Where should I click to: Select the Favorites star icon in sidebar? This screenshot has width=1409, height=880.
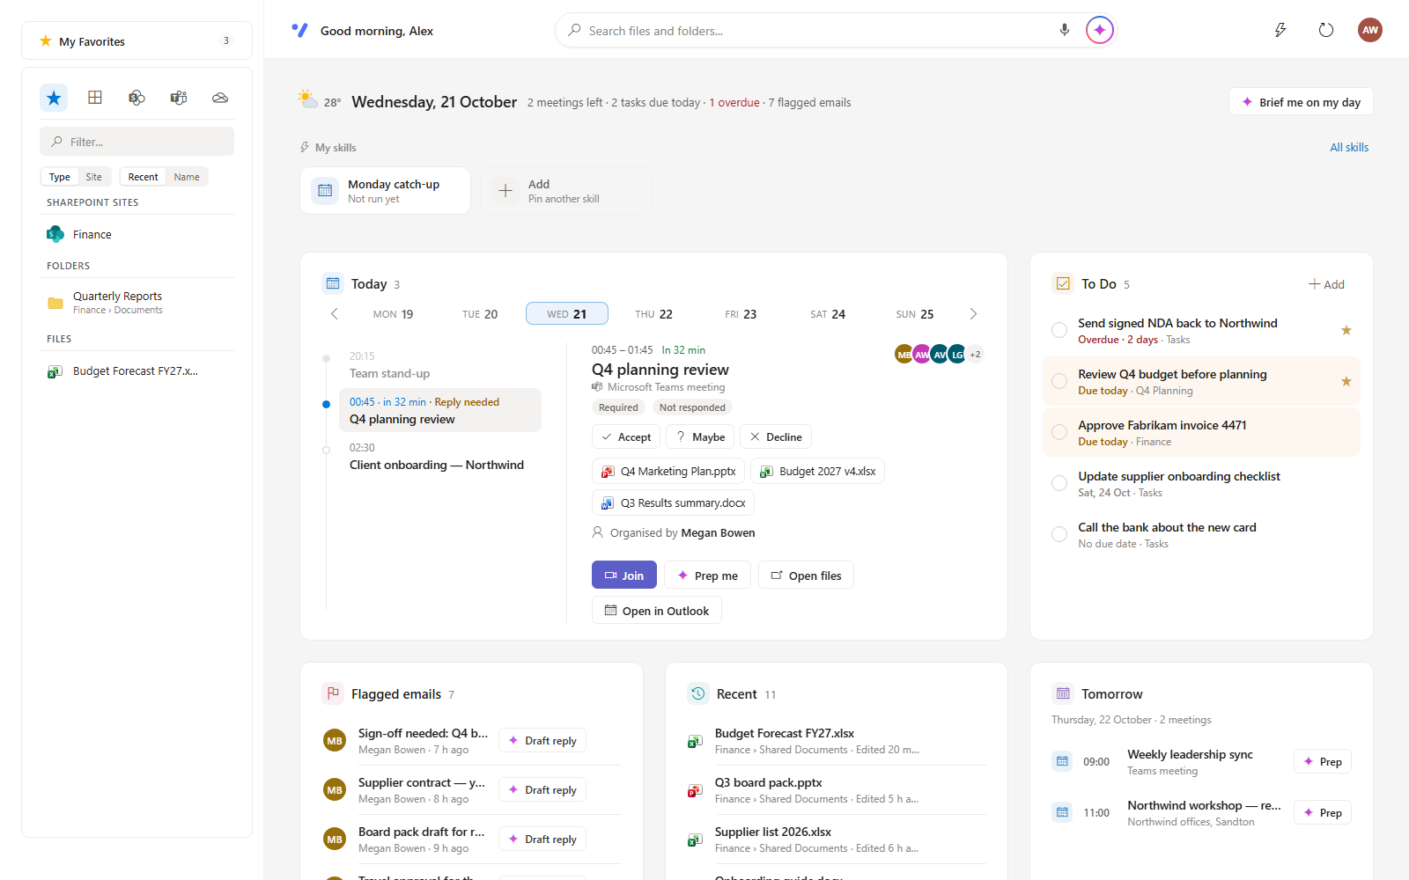click(x=54, y=98)
